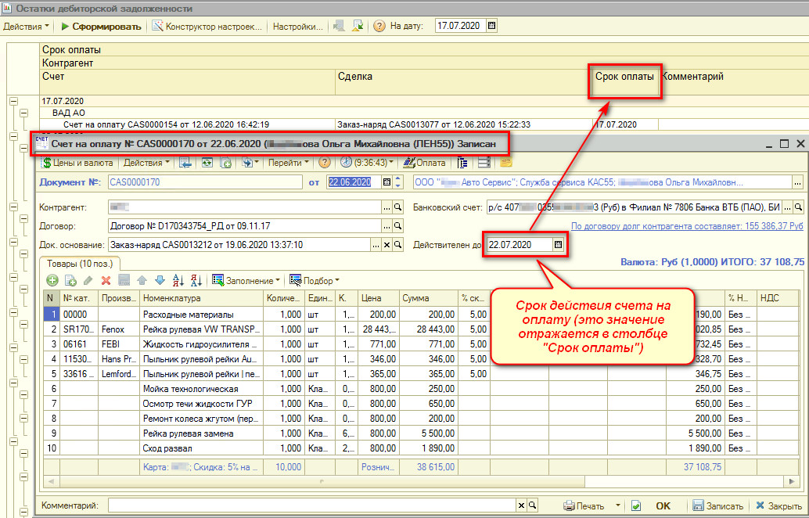
Task: Sort goods rows descending
Action: pyautogui.click(x=196, y=281)
